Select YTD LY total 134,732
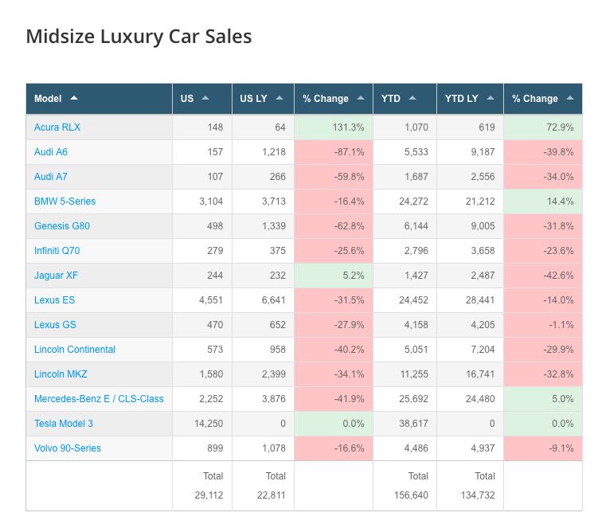The width and height of the screenshot is (594, 528). tap(478, 495)
